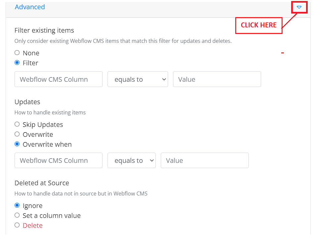
Task: Open the filter equals to dropdown
Action: tap(138, 79)
